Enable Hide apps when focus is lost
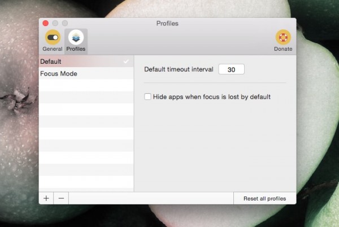Viewport: 339px width, 227px height. pyautogui.click(x=147, y=97)
